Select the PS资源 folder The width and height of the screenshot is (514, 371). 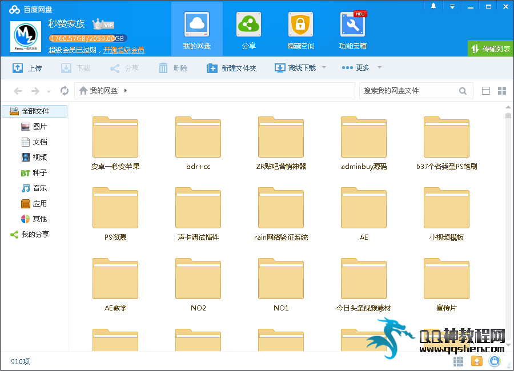[115, 214]
